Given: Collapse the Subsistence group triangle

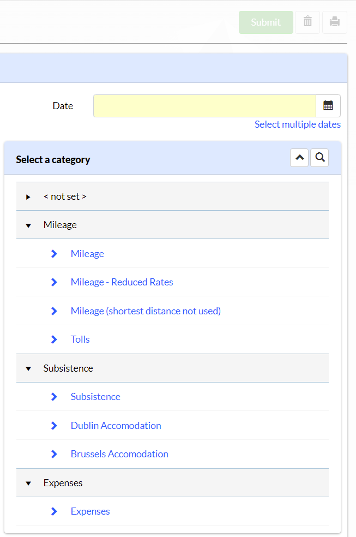Looking at the screenshot, I should tap(28, 369).
